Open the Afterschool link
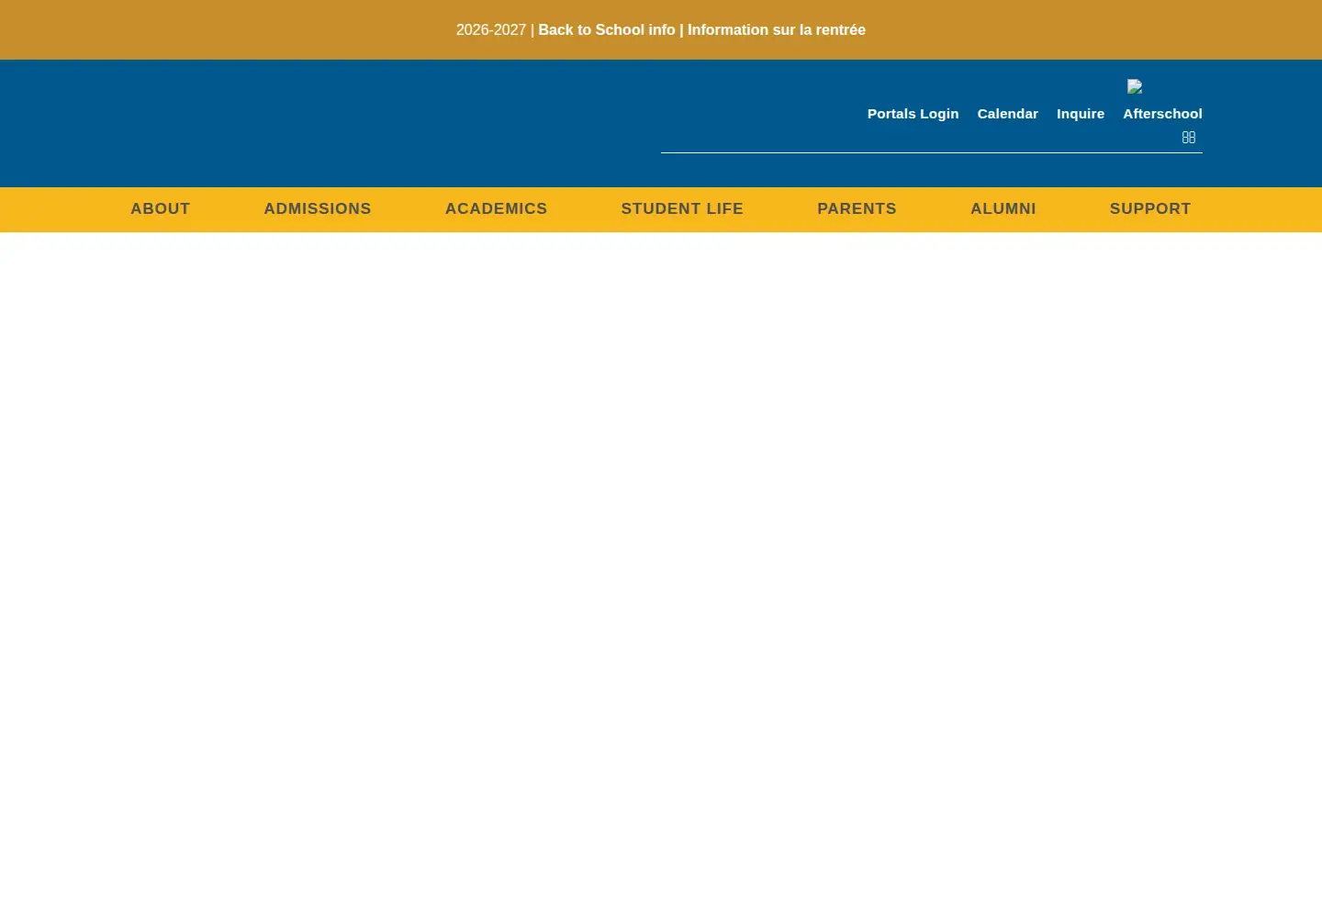1322x918 pixels. coord(1162,114)
